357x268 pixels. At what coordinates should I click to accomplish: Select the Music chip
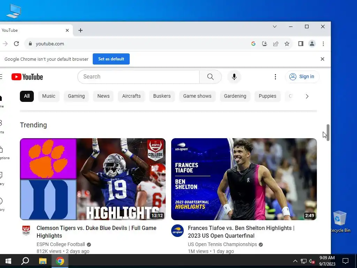coord(49,96)
